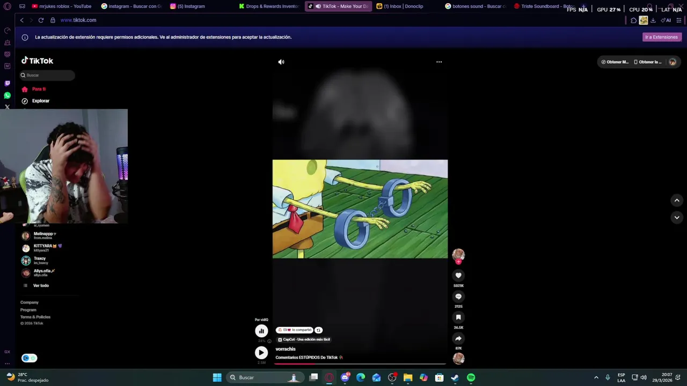Bookmark the video to favorites

click(x=458, y=317)
